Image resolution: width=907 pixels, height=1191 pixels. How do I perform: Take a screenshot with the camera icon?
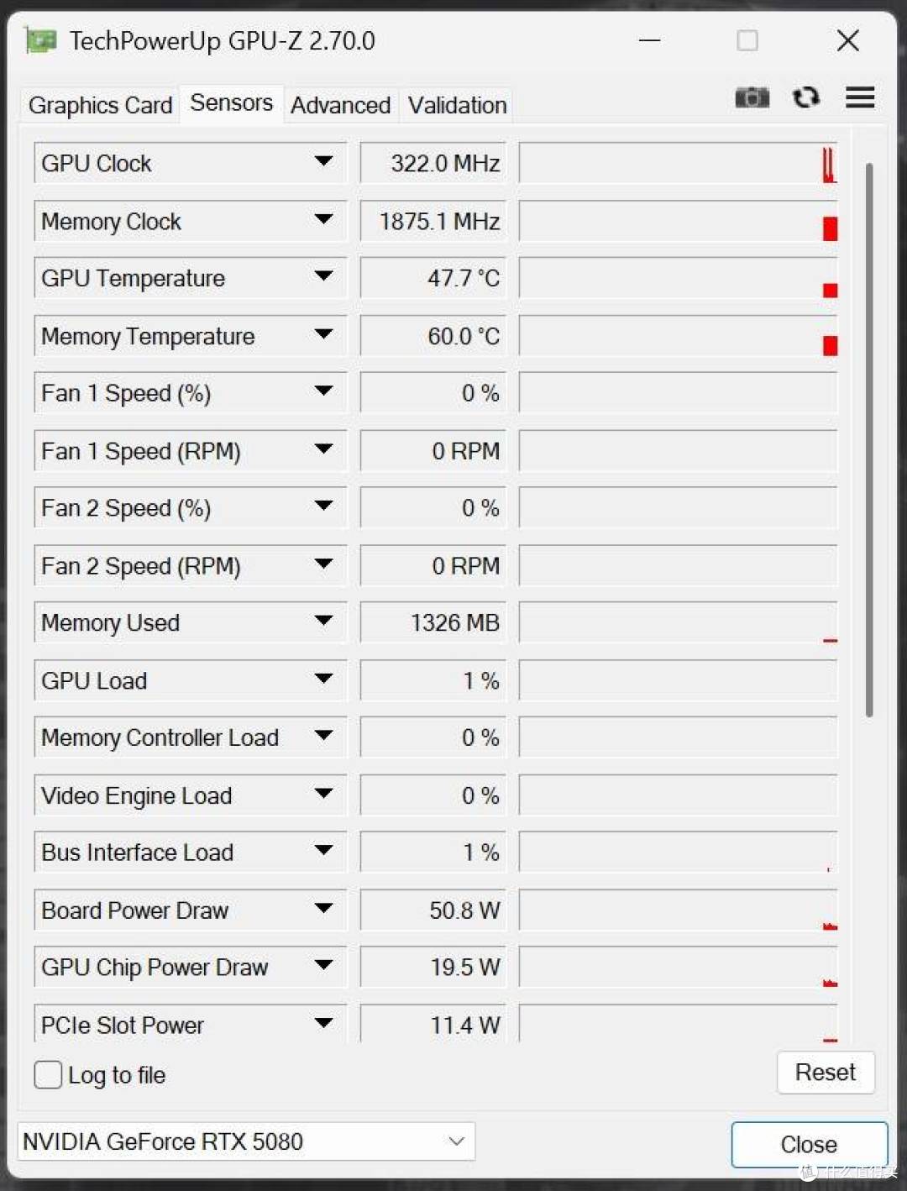[x=752, y=97]
